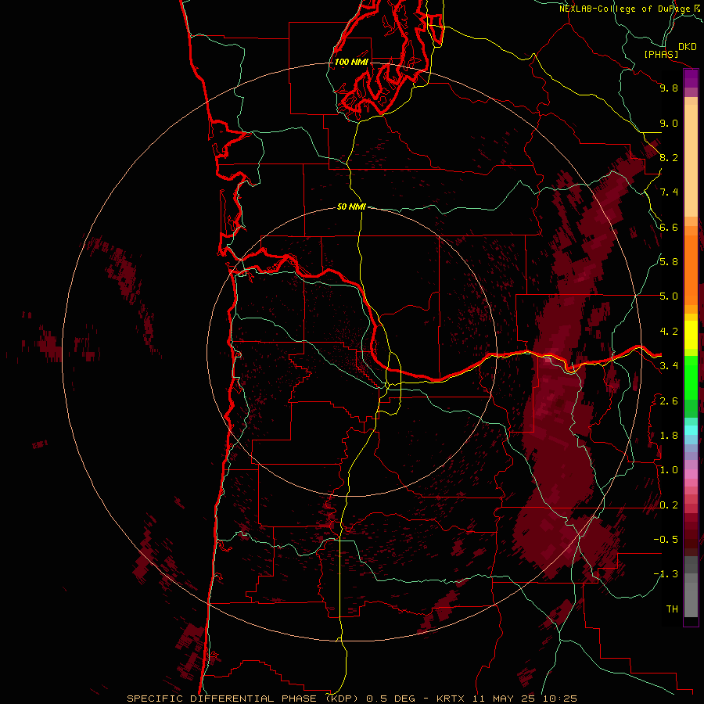
Task: Click the 8.2 colorbar tick label
Action: 669,157
